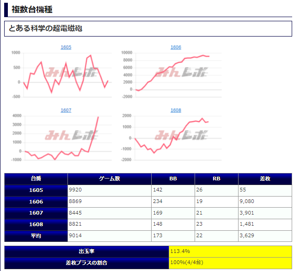This screenshot has width=294, height=271.
Task: Click the 1606 slump graph thumbnail
Action: tap(171, 74)
